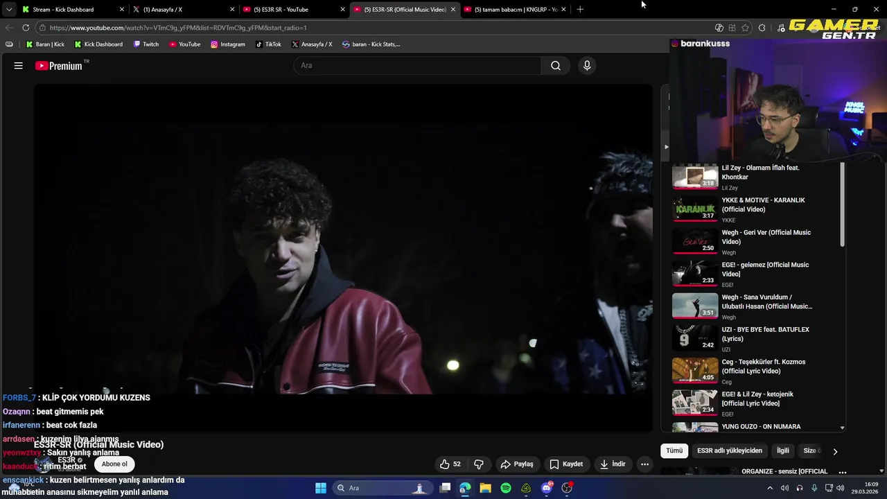Click the address bar URL field

pos(374,28)
